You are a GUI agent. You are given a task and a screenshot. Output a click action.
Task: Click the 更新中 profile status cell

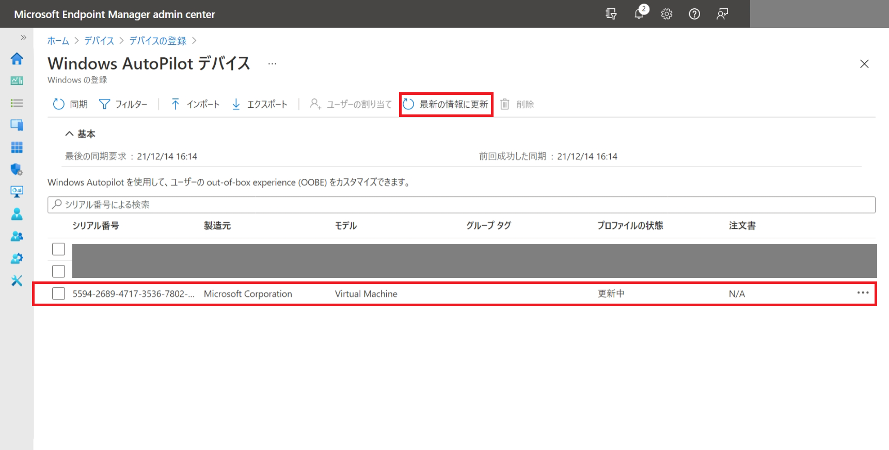tap(611, 294)
